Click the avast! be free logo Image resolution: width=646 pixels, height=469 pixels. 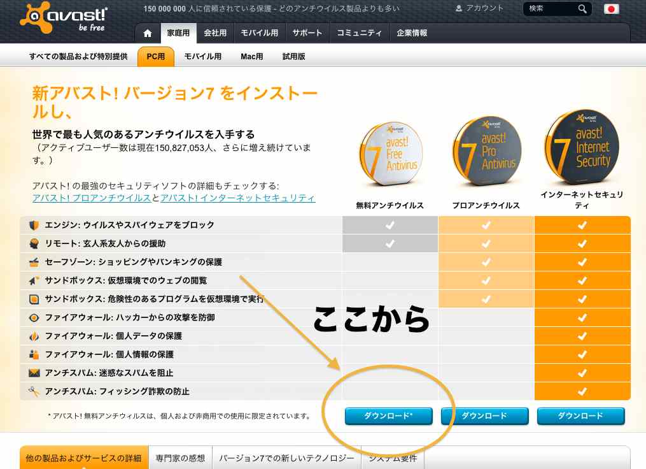(64, 17)
